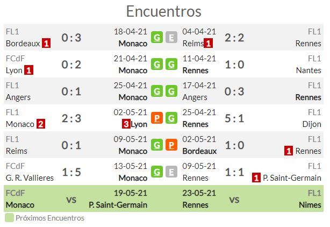Open upcoming Monaco vs P. Saint-Germain fixture
The width and height of the screenshot is (330, 227).
76,199
